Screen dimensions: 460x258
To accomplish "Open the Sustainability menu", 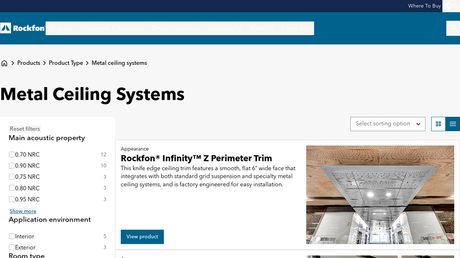I will 224,28.
